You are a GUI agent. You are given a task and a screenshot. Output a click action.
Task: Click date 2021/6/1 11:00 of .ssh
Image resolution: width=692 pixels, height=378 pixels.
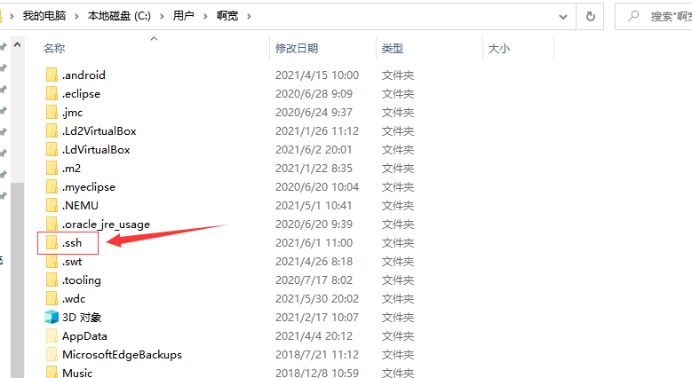coord(314,242)
